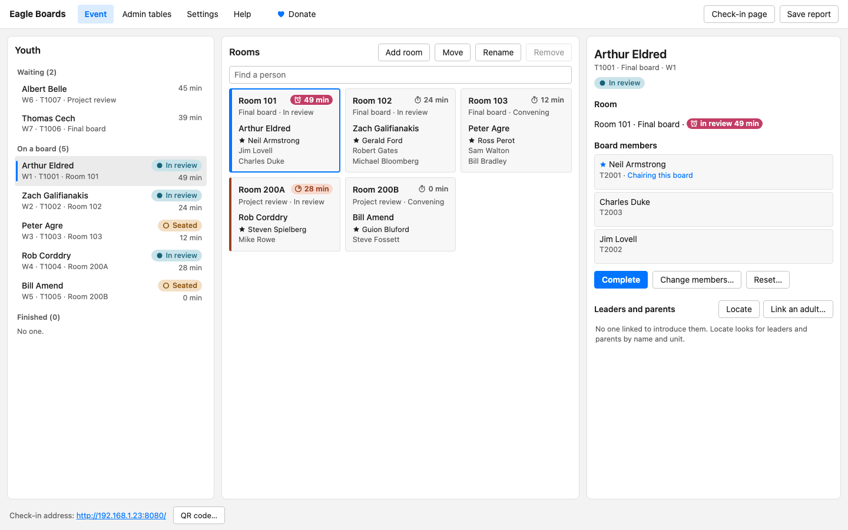Click the In review badge for Rob Corddry
This screenshot has width=848, height=530.
click(x=177, y=256)
